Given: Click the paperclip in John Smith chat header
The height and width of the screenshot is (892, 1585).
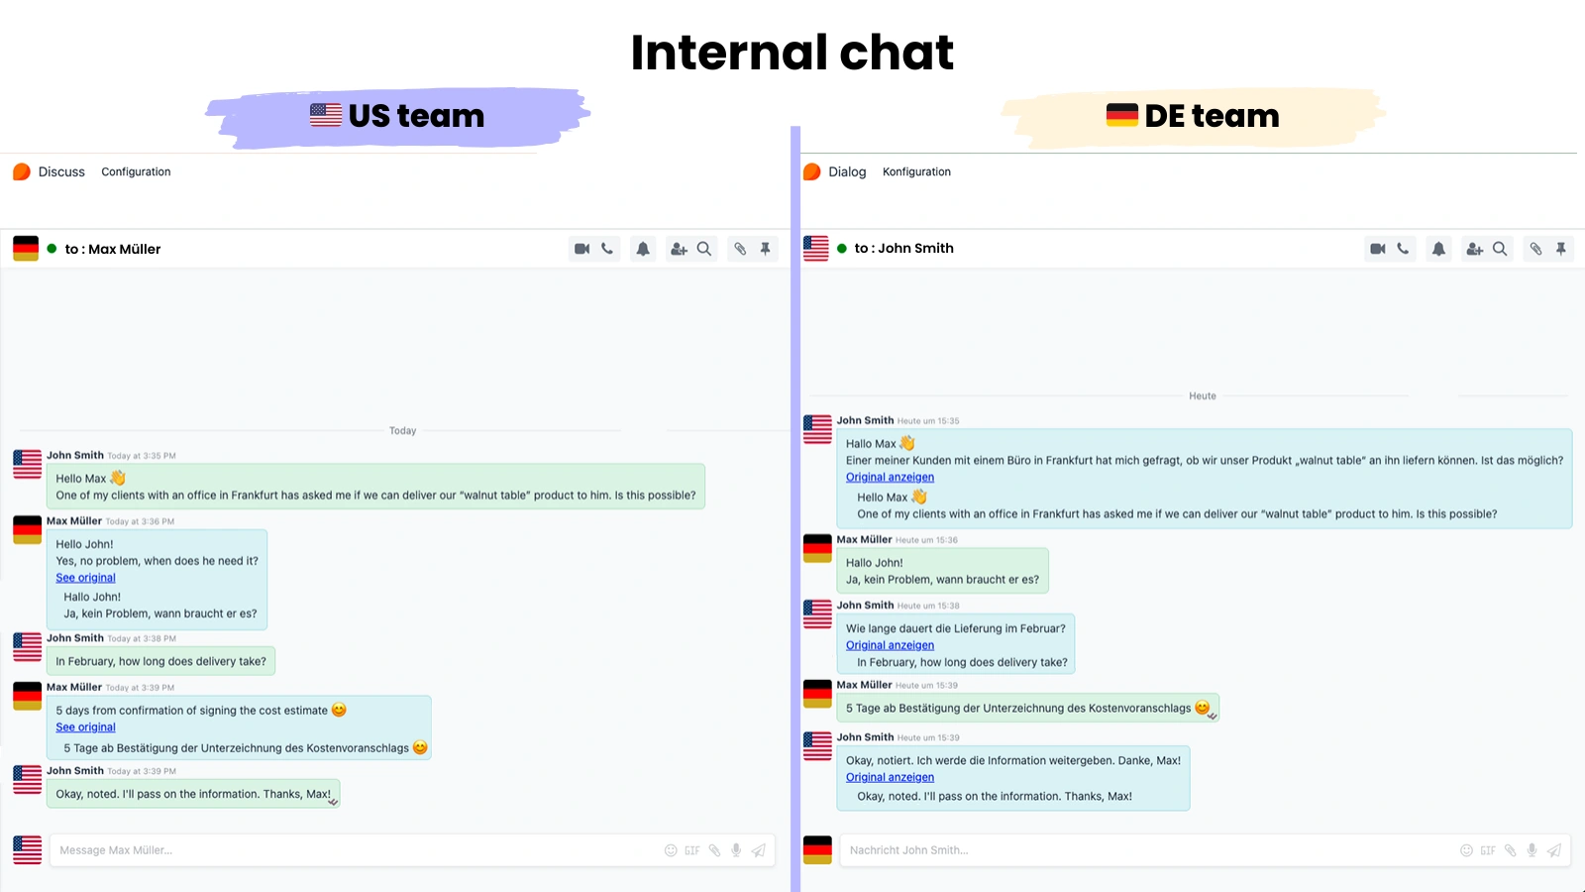Looking at the screenshot, I should [x=1535, y=249].
